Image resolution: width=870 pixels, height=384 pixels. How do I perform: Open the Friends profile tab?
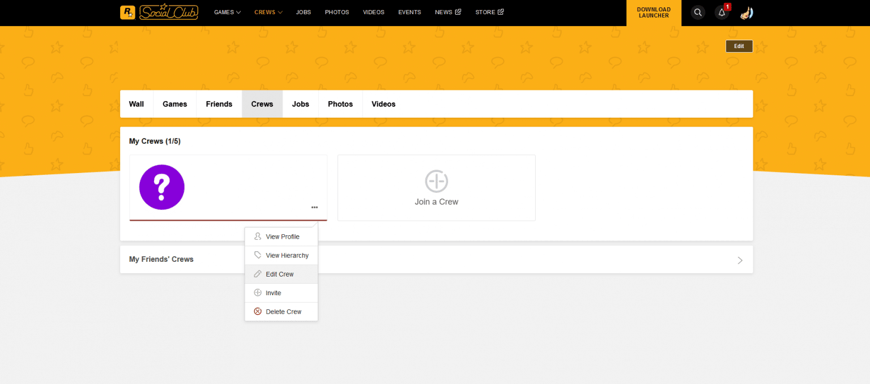pyautogui.click(x=219, y=104)
